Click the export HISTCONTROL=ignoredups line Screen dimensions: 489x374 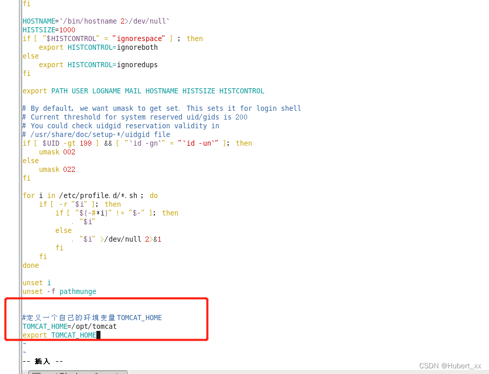click(98, 65)
